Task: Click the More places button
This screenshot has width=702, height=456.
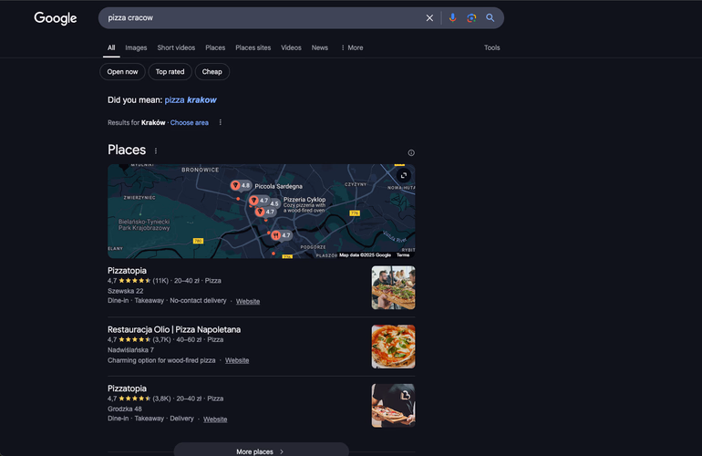Action: 261,451
